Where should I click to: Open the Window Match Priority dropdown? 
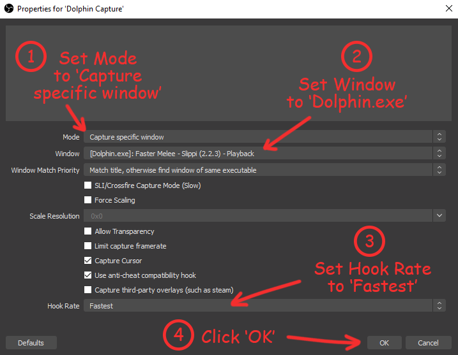[x=264, y=170]
